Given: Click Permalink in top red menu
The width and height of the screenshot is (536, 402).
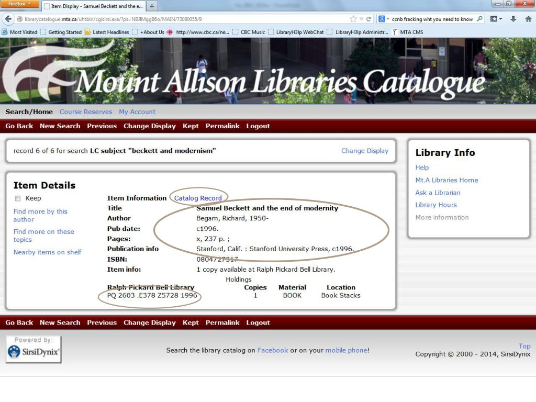Looking at the screenshot, I should click(222, 126).
